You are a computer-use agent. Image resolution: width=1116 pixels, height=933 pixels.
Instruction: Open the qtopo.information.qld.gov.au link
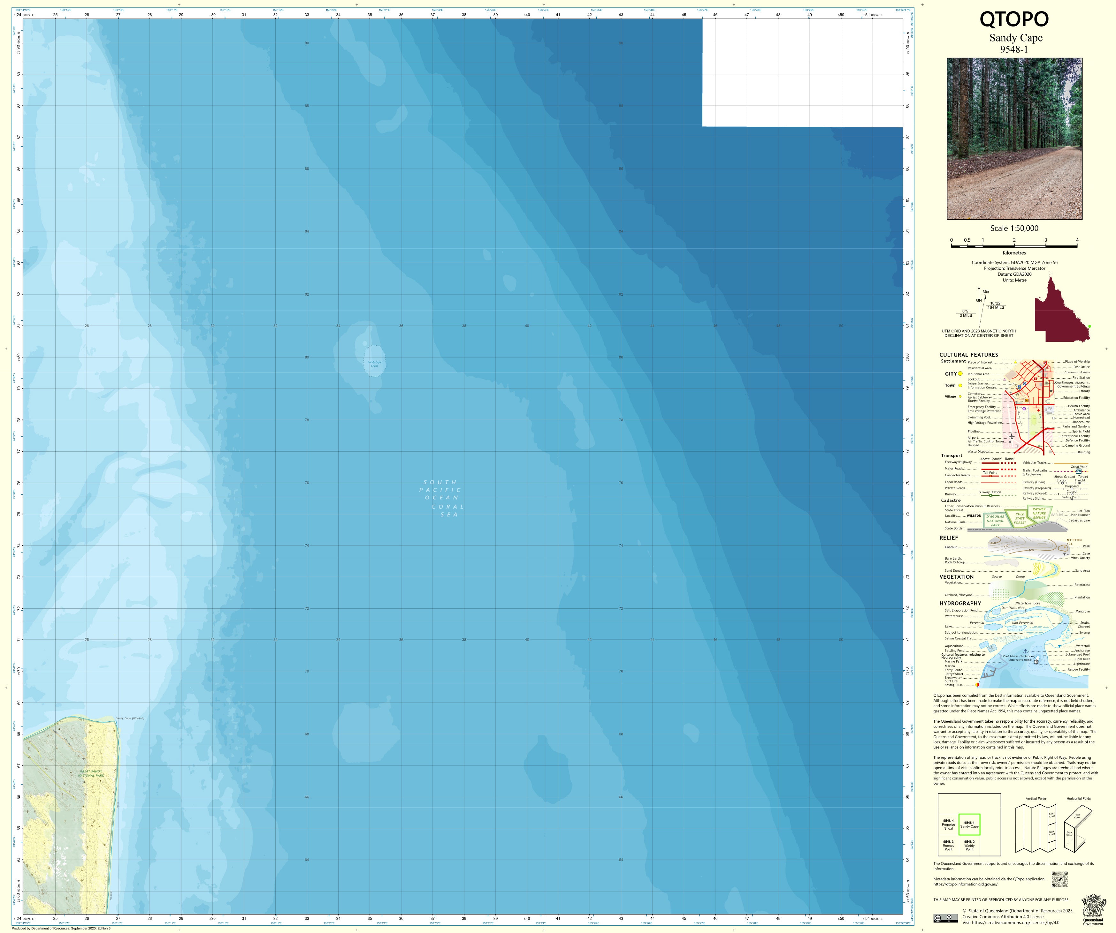click(x=965, y=884)
